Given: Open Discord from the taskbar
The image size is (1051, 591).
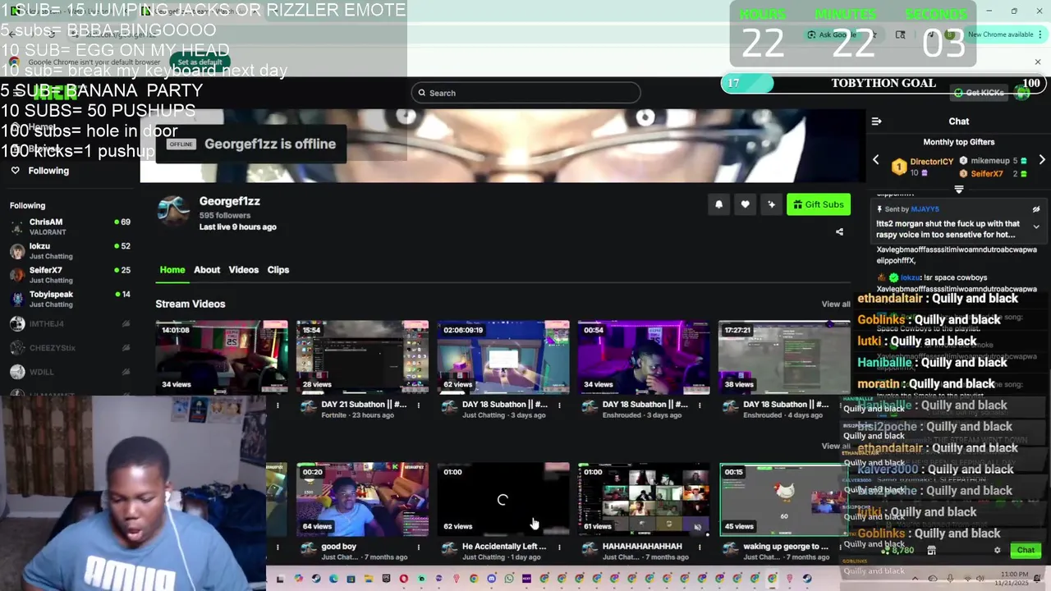Looking at the screenshot, I should point(492,579).
